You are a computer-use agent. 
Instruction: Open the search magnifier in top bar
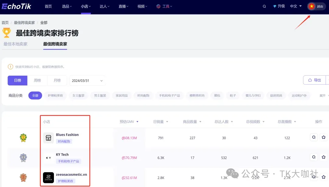coord(264,6)
